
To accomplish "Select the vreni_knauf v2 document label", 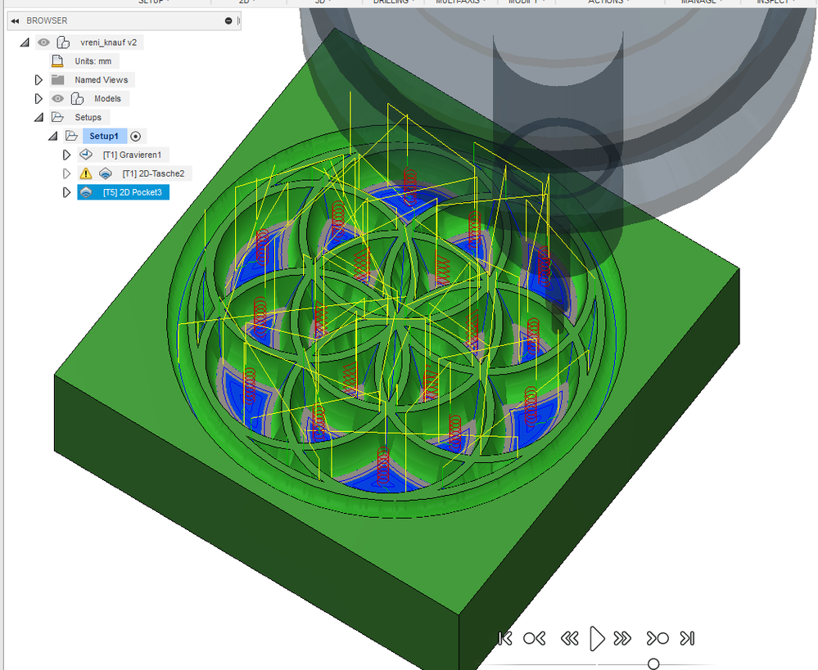I will point(109,43).
